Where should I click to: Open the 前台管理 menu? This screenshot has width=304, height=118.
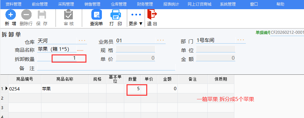(x=40, y=4)
